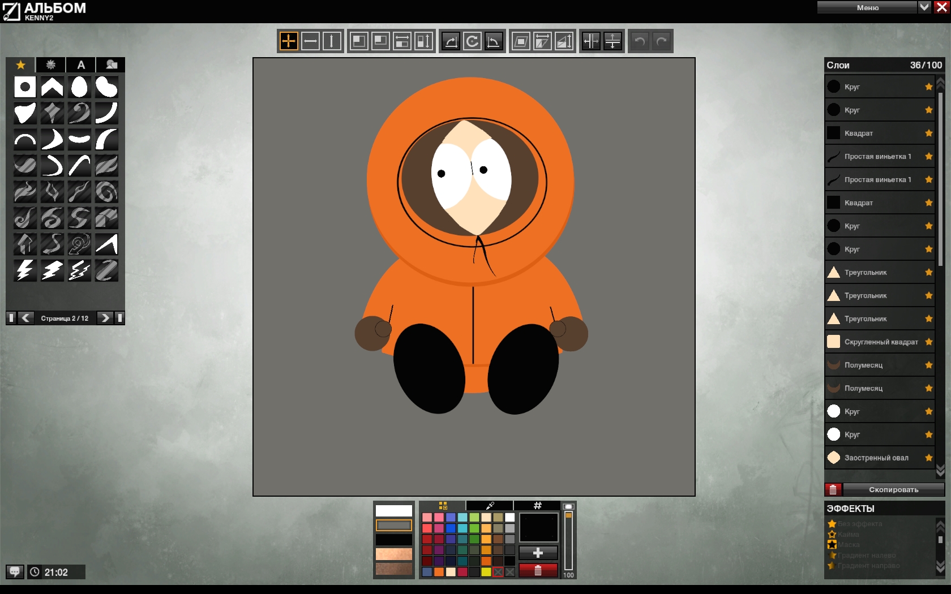
Task: Flip selected layer vertically
Action: 612,41
